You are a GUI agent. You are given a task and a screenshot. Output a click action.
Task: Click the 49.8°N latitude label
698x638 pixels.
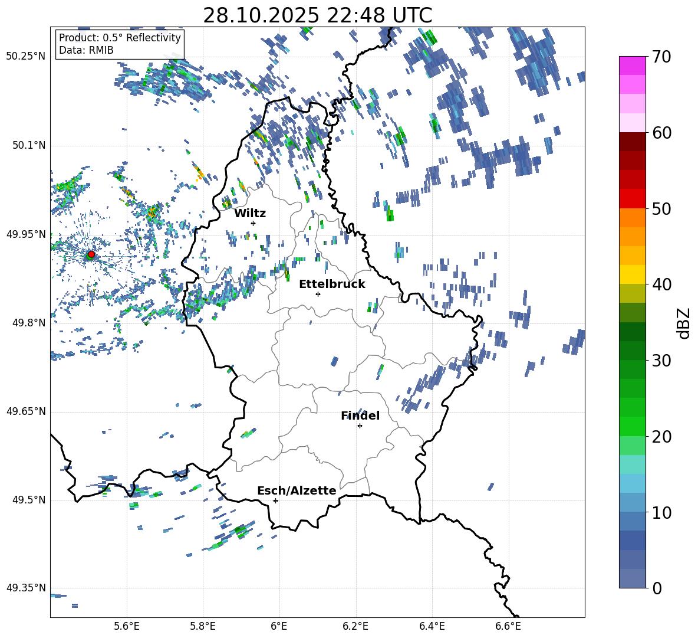29,323
